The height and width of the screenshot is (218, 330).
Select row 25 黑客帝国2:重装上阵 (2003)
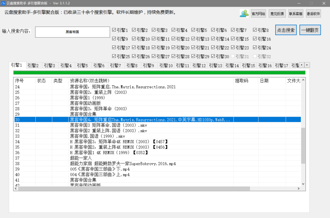coord(157,92)
